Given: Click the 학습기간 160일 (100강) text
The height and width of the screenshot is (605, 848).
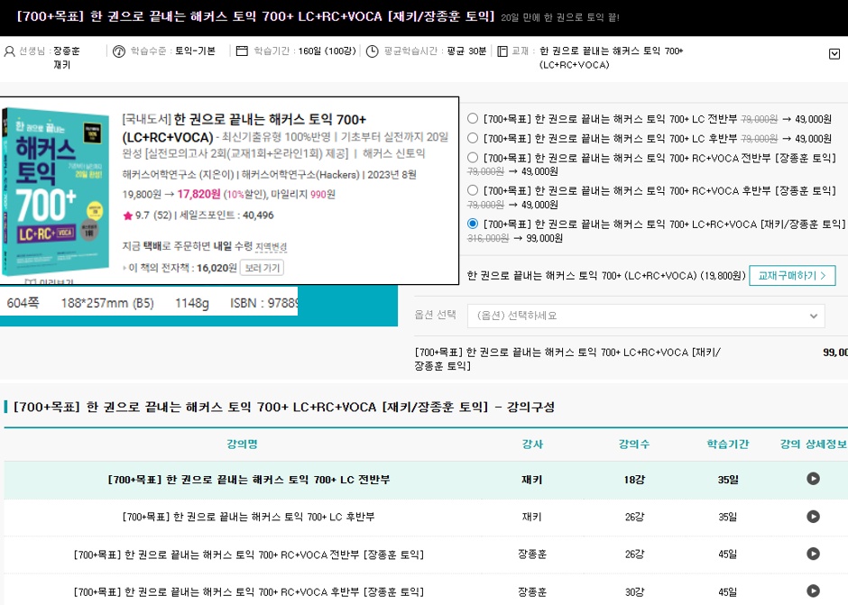Looking at the screenshot, I should pos(305,50).
